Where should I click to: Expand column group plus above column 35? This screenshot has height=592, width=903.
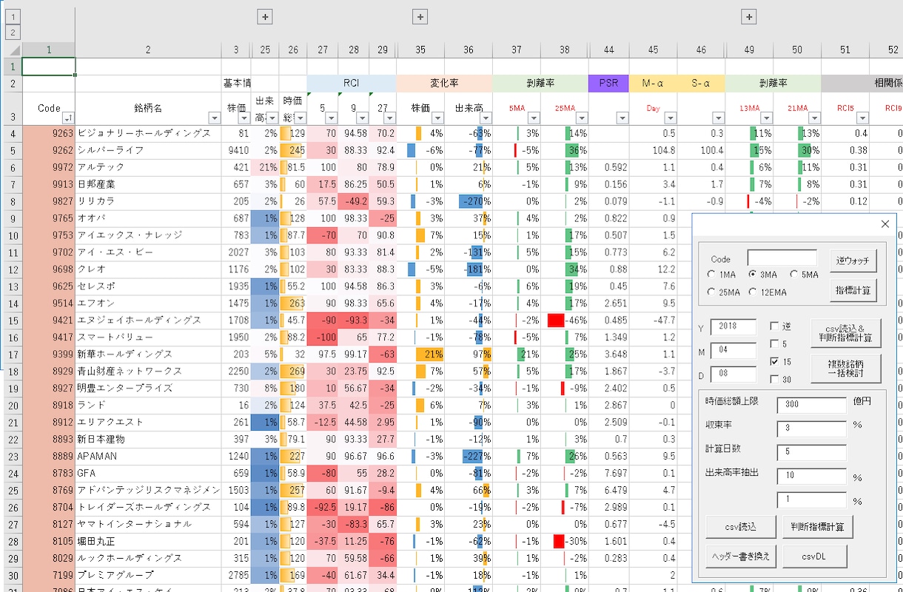420,16
